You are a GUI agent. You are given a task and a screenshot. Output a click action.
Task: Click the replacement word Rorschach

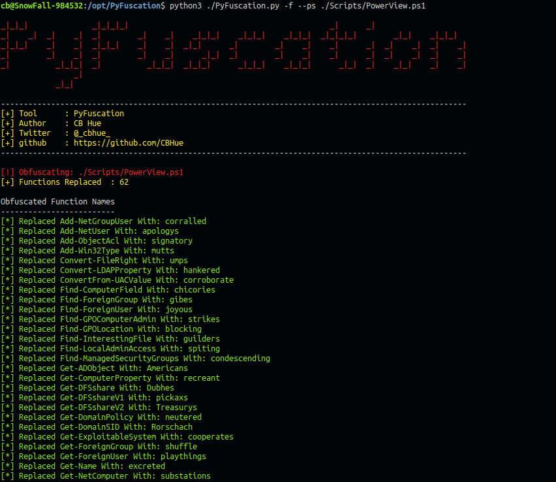(x=172, y=427)
